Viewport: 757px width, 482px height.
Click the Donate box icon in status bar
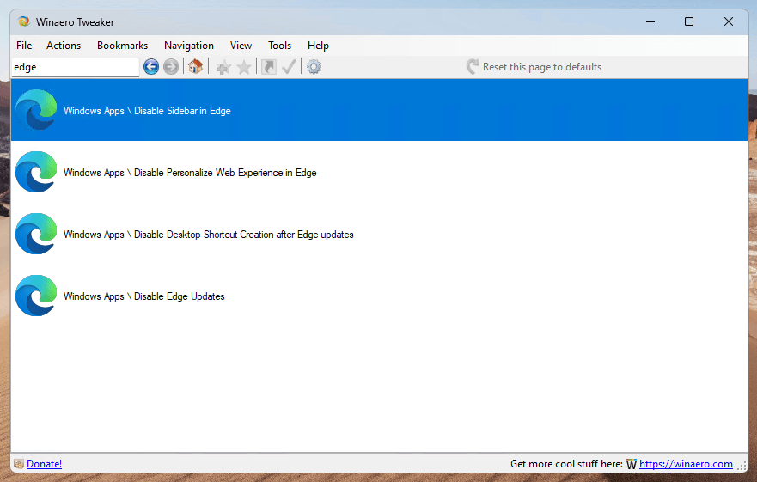click(x=19, y=464)
